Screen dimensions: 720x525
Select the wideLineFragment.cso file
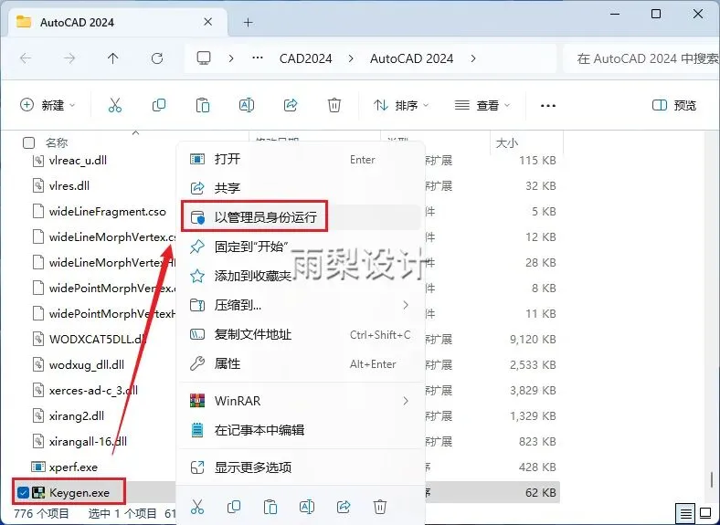pyautogui.click(x=108, y=212)
